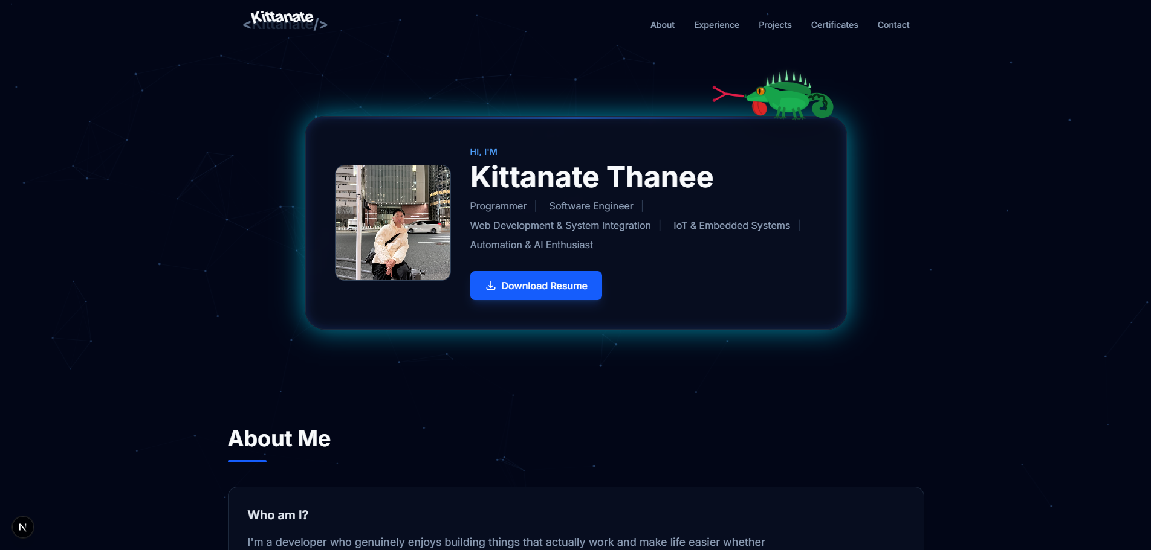Screen dimensions: 1151x550
Task: Select the Contact nav link
Action: (893, 25)
